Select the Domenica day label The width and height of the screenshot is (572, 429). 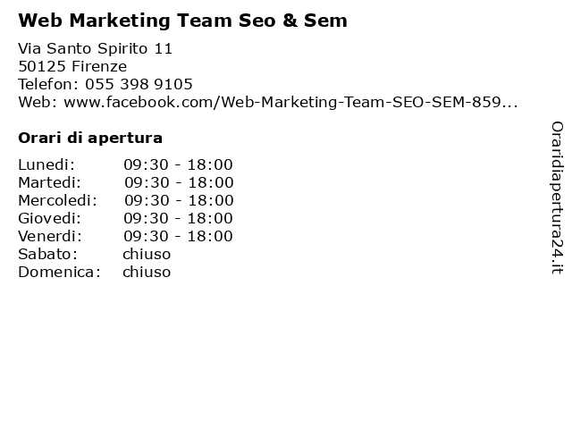pos(60,272)
